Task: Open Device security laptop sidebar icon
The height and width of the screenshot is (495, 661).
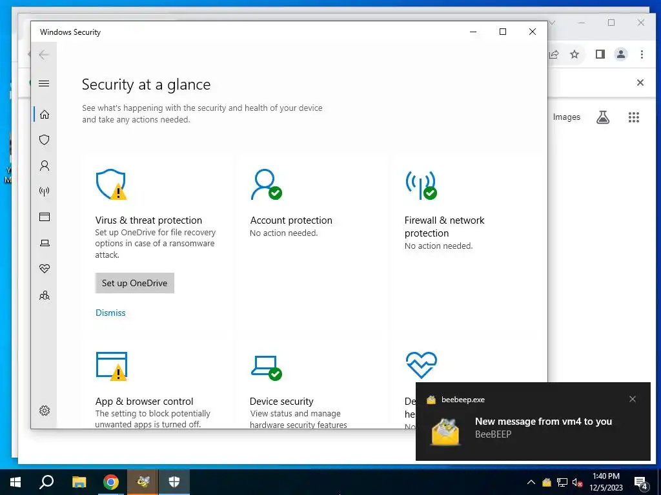Action: [45, 243]
